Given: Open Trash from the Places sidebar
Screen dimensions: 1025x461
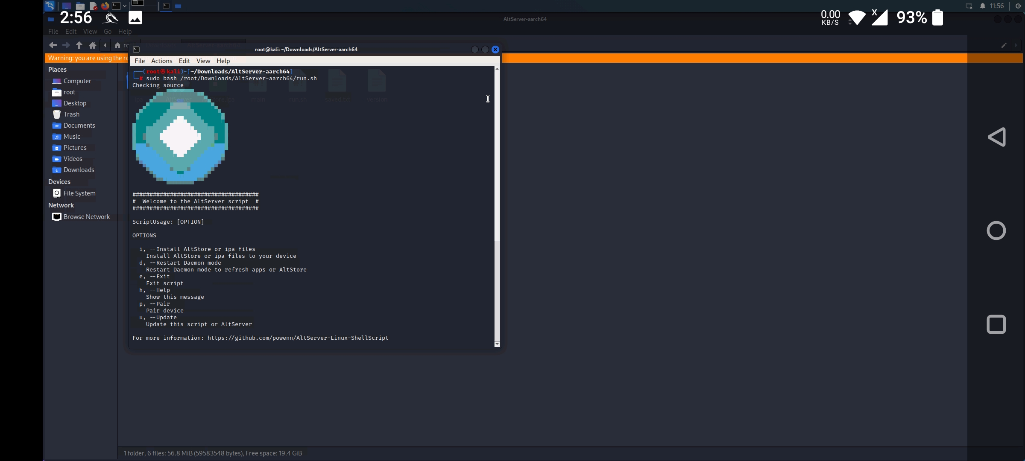Looking at the screenshot, I should pos(71,114).
